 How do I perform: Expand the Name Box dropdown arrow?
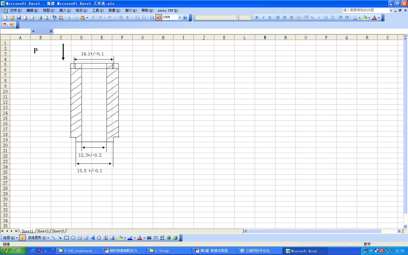(33, 31)
